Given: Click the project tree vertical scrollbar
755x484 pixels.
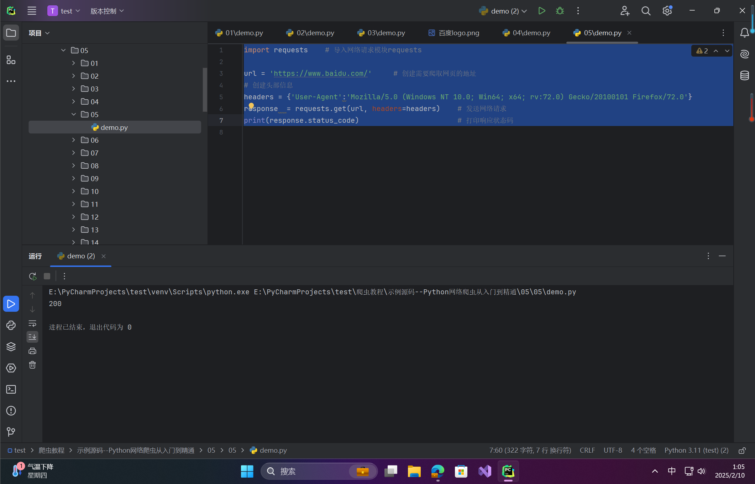Looking at the screenshot, I should tap(205, 89).
